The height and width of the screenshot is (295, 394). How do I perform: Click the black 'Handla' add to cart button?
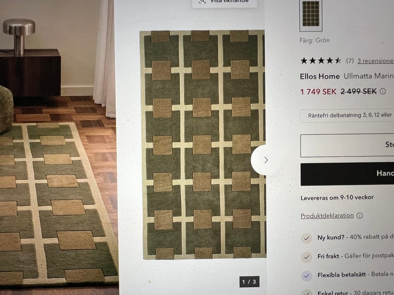(x=347, y=174)
